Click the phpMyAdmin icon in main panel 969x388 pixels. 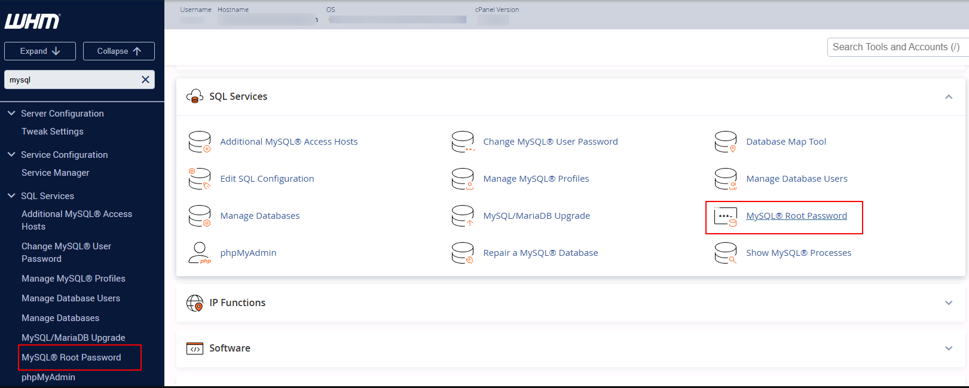[x=200, y=253]
